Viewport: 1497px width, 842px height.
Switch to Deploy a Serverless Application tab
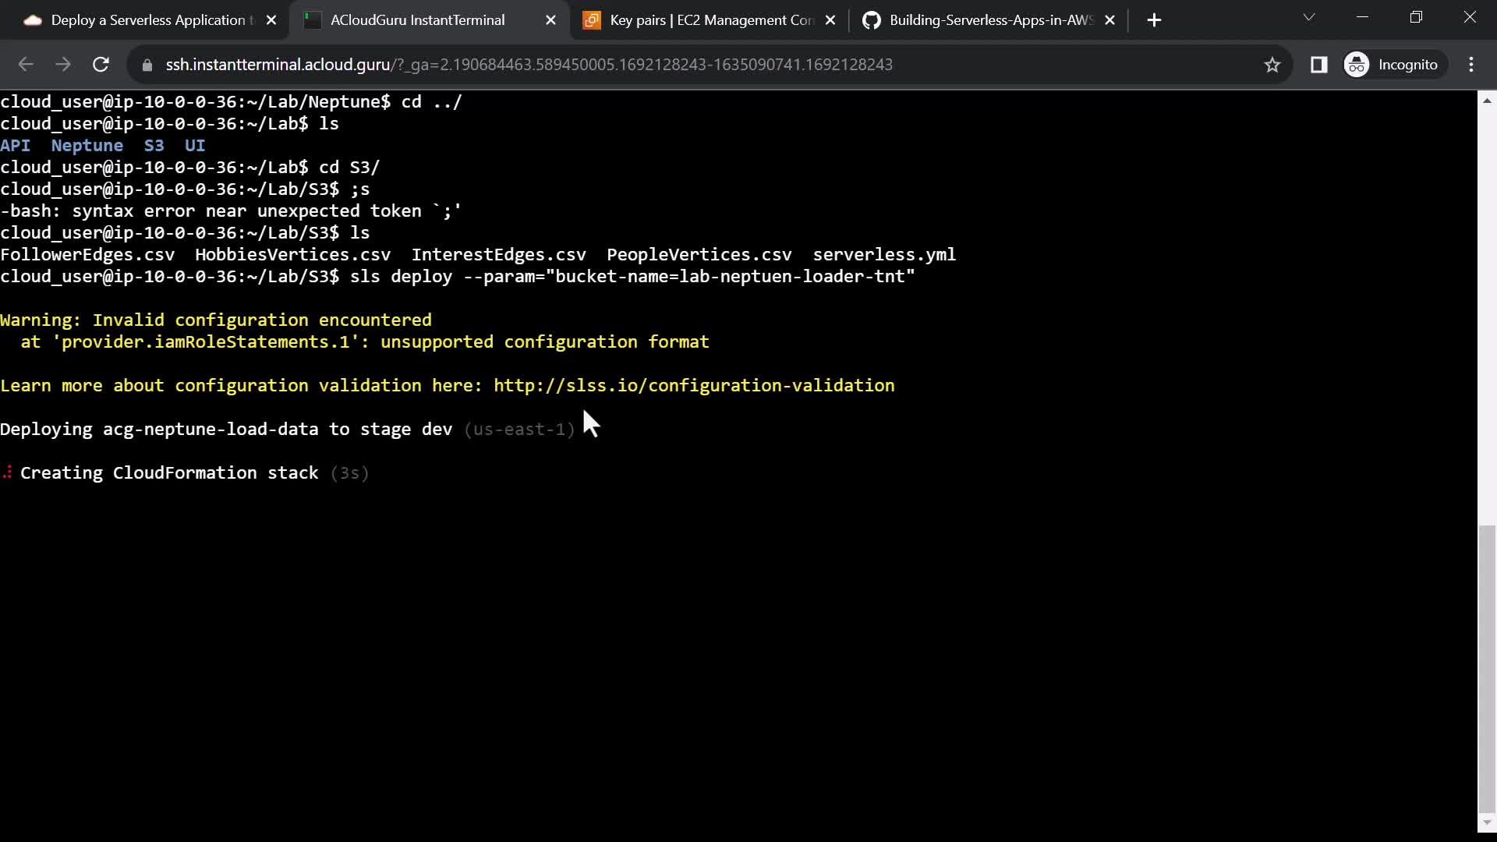coord(148,20)
